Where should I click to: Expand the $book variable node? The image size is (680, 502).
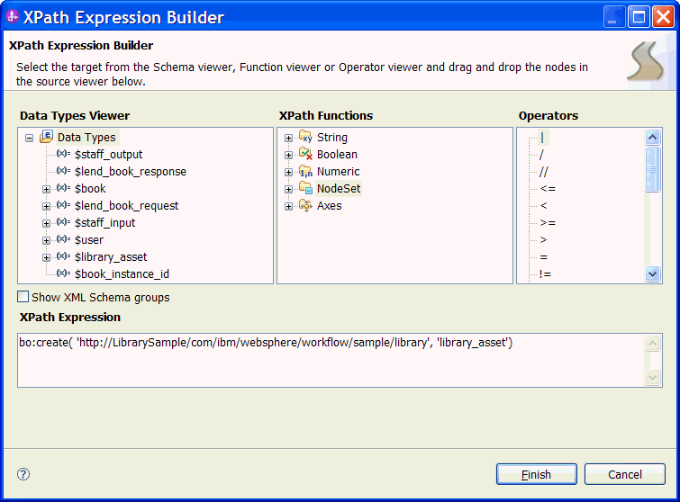click(47, 189)
